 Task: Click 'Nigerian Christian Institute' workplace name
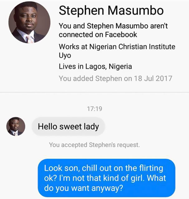tap(133, 47)
